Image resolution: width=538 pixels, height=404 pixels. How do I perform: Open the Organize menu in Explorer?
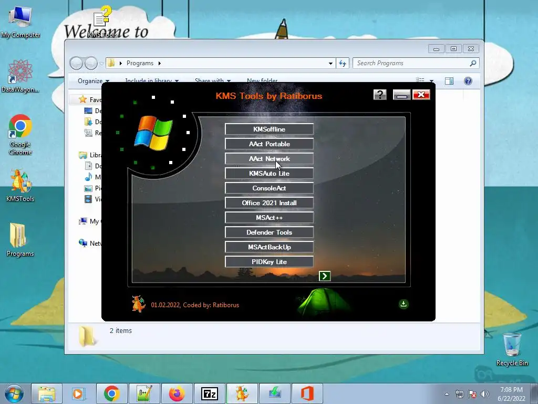tap(94, 81)
